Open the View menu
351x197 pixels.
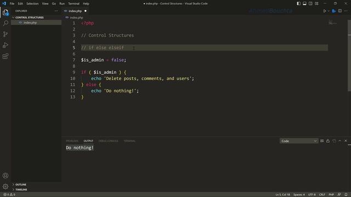tap(45, 4)
